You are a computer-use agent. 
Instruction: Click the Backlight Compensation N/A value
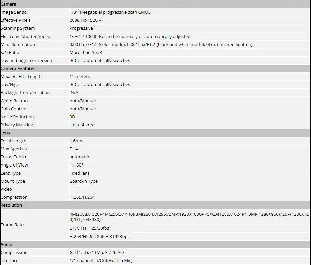pos(74,92)
